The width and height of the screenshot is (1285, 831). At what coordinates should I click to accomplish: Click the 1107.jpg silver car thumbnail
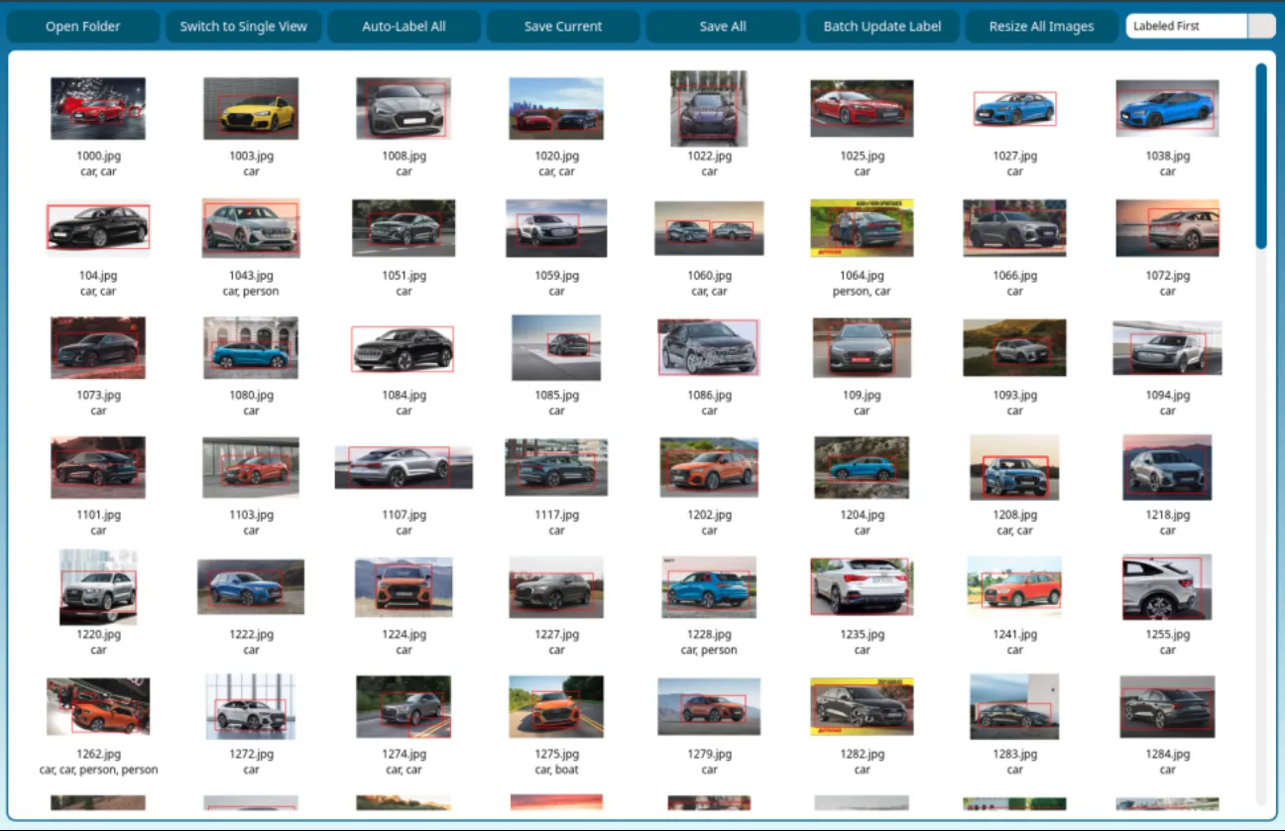tap(404, 467)
